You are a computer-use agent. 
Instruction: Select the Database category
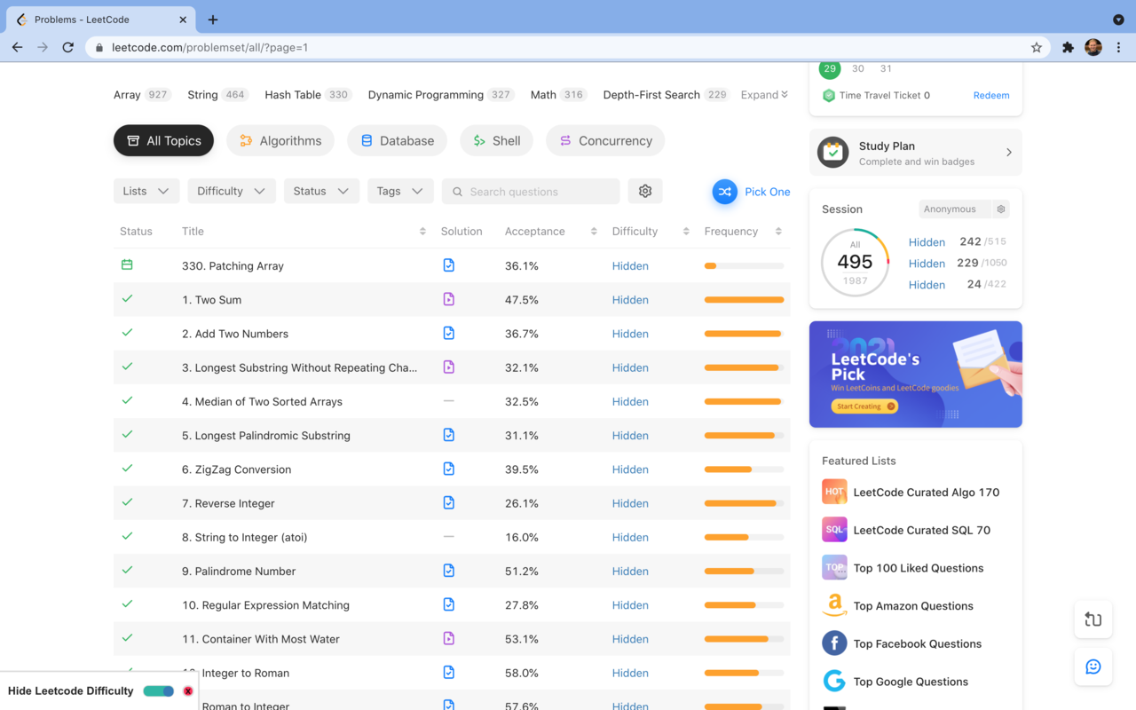397,140
